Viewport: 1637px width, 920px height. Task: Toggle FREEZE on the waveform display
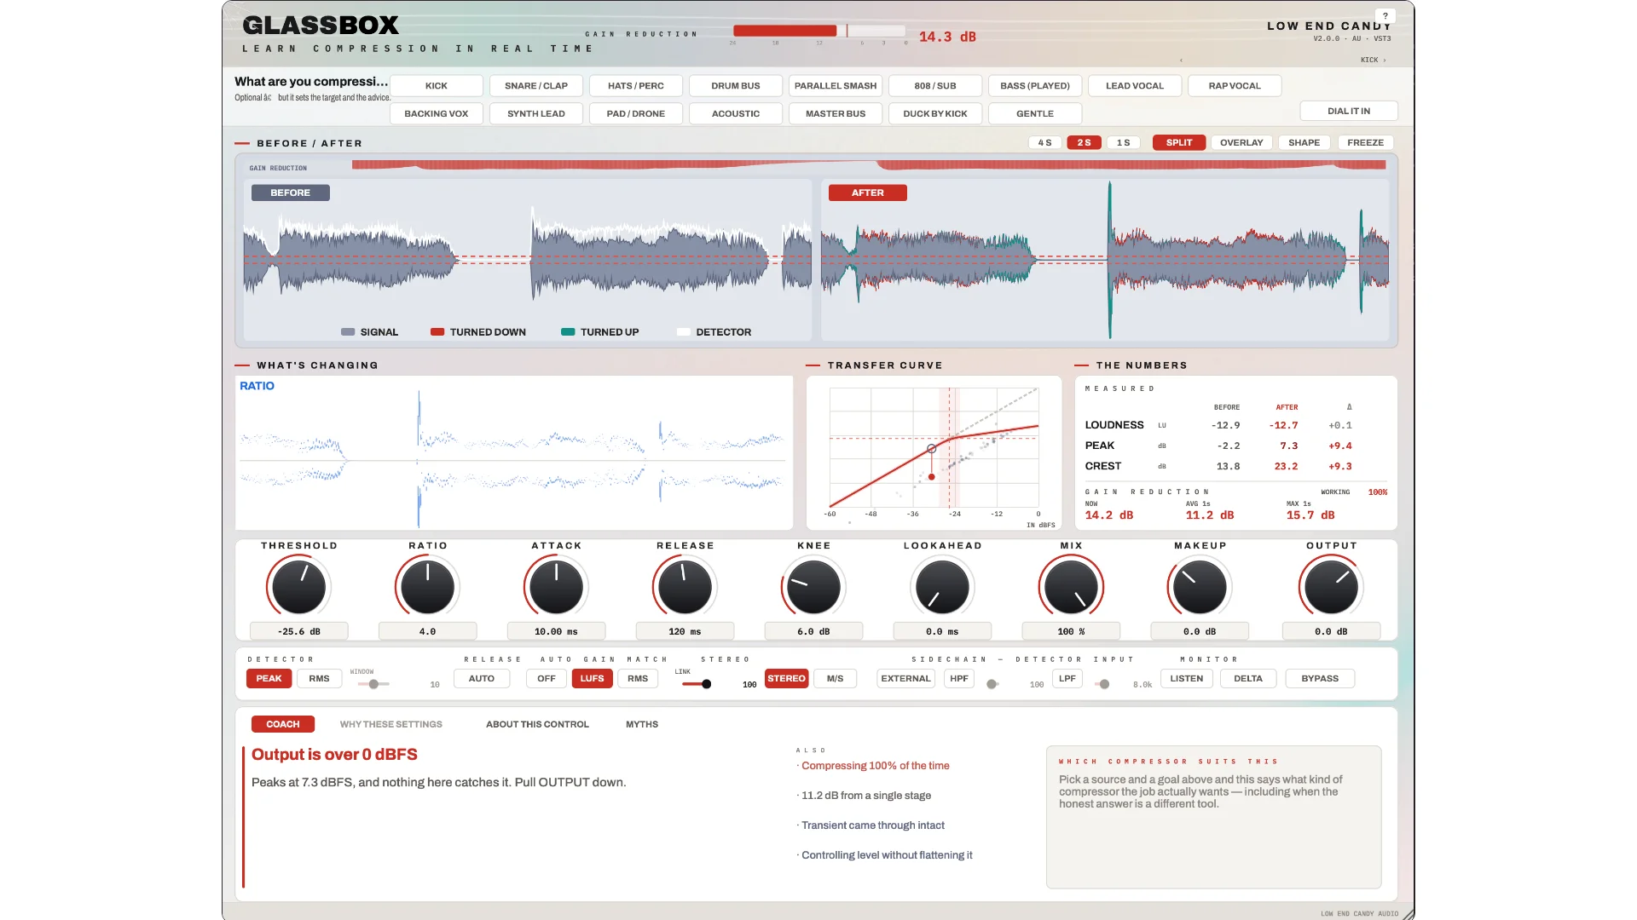1365,143
